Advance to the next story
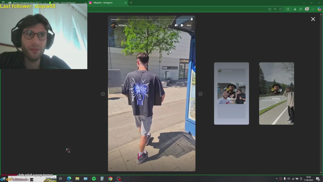 click(200, 94)
